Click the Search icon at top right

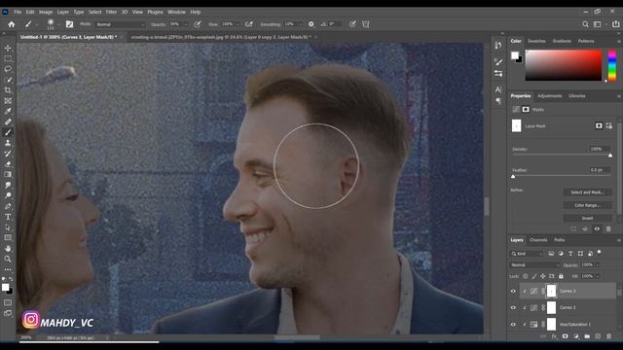[x=585, y=24]
